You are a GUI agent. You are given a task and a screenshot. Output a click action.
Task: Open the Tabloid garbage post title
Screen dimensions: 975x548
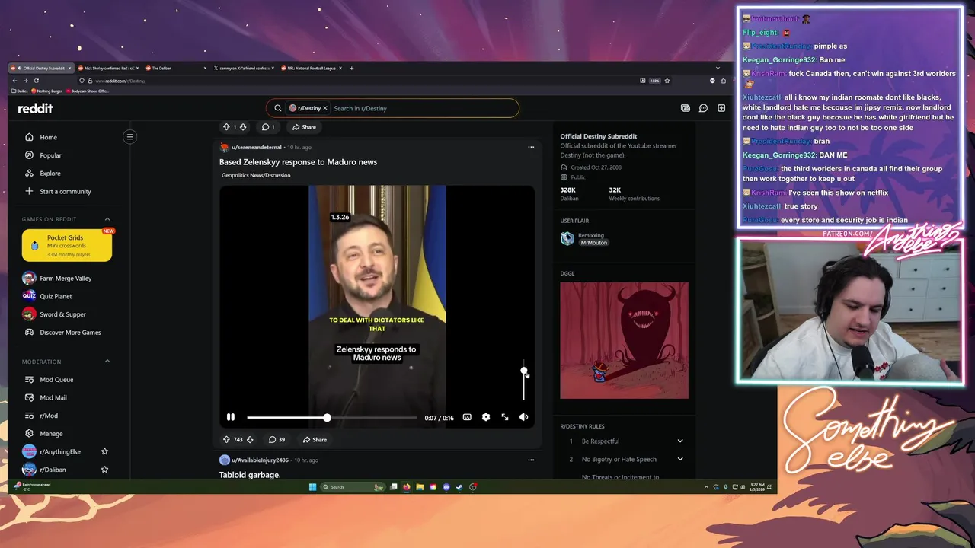pos(250,475)
